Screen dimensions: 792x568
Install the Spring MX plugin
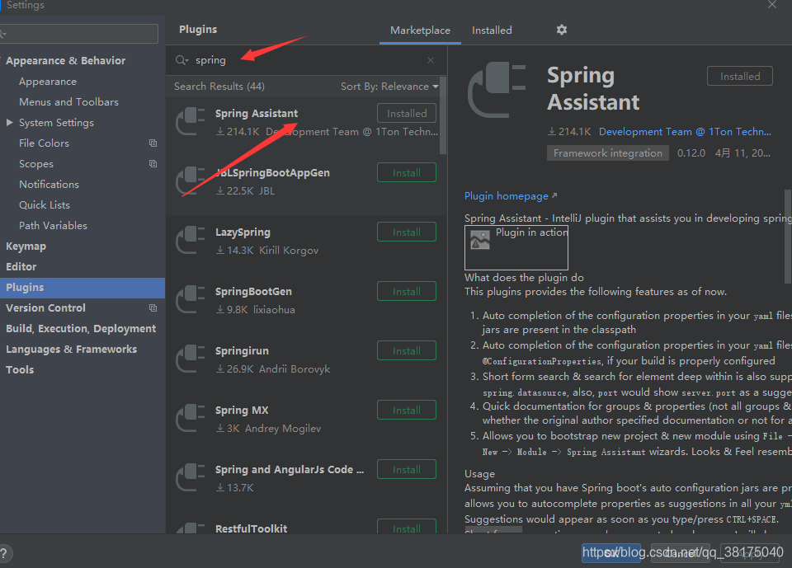[x=407, y=410]
